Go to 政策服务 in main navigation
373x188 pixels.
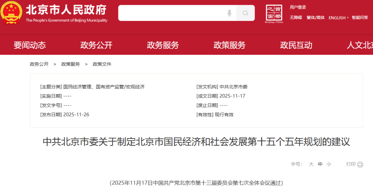pos(230,45)
